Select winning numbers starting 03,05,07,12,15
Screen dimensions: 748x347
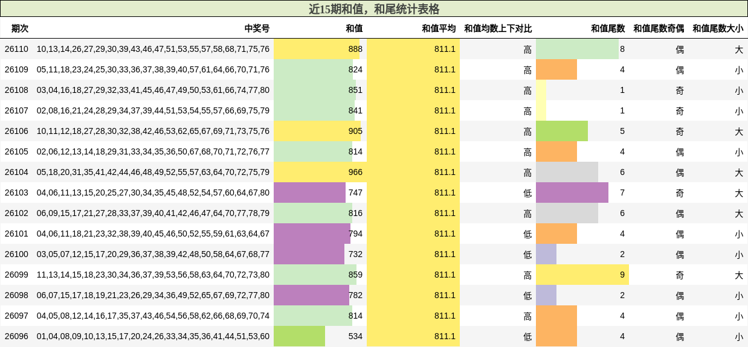pyautogui.click(x=153, y=254)
